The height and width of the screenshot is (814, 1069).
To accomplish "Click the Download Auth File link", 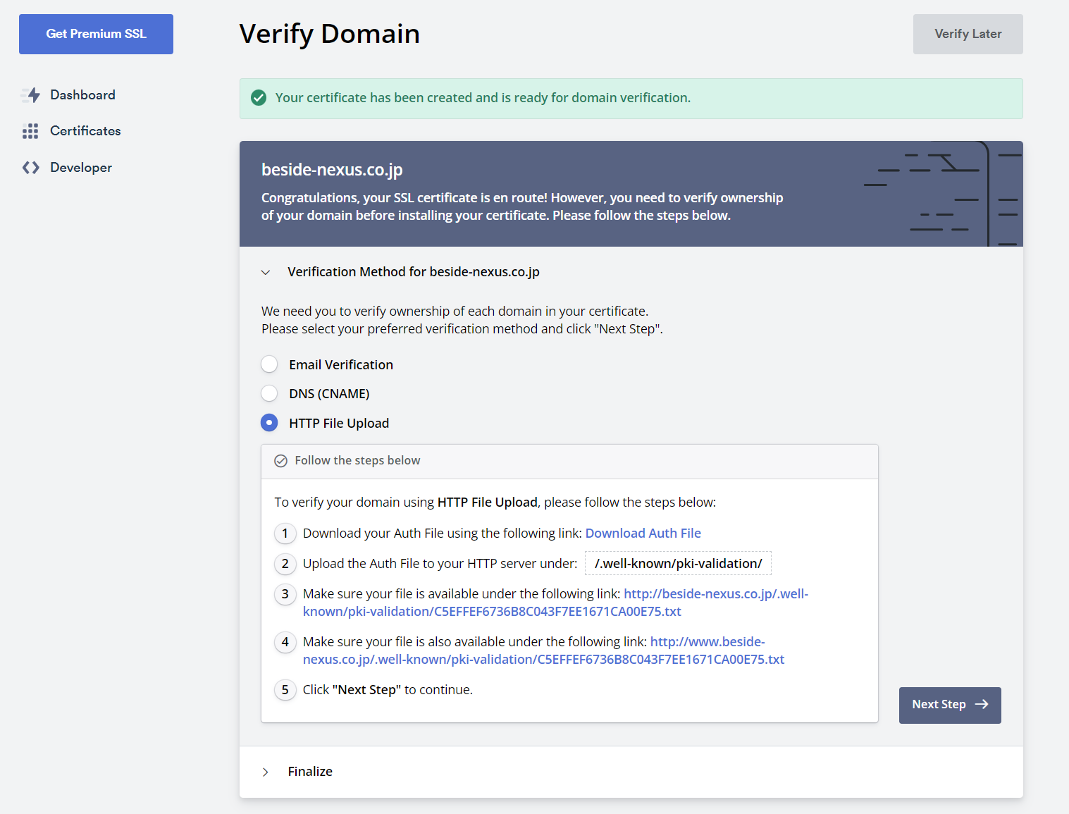I will (x=642, y=534).
